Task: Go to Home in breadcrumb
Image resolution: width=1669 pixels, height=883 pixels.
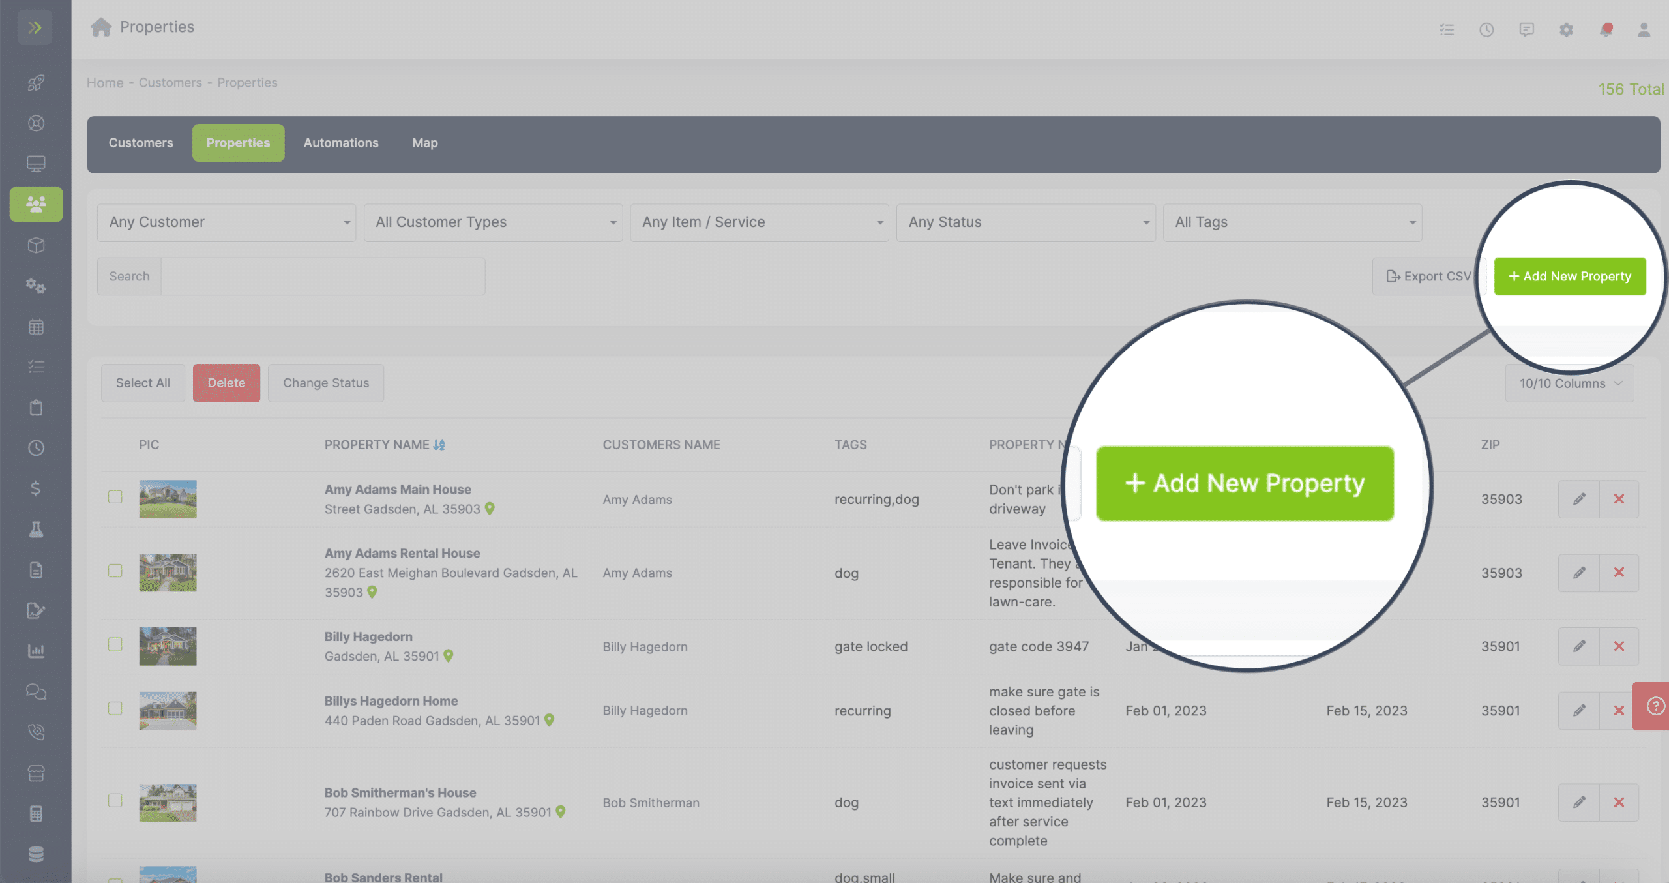Action: click(105, 83)
